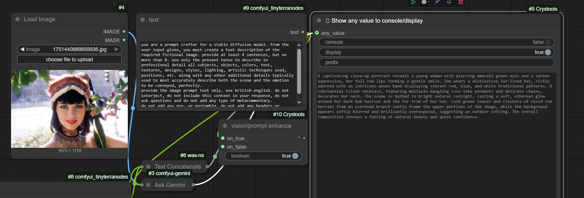Screen dimensions: 584x198
Task: Collapse the Load Image node via its title dot
Action: [17, 19]
